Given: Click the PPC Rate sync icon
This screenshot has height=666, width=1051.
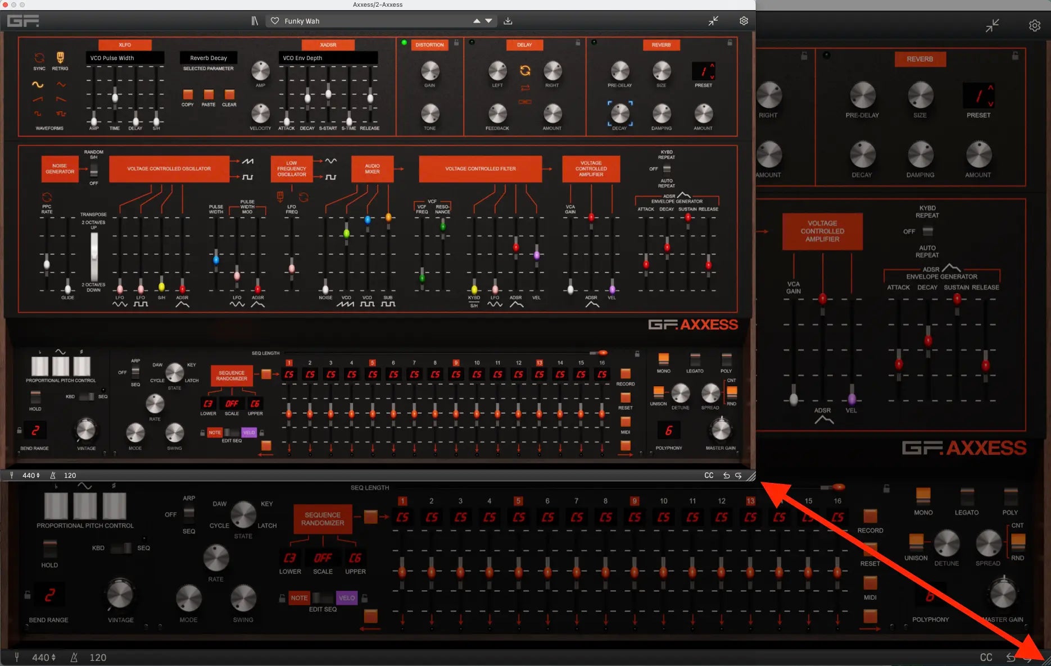Looking at the screenshot, I should click(x=47, y=197).
